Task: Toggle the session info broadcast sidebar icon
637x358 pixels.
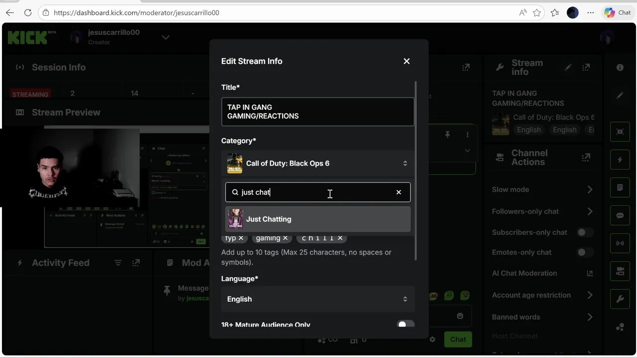Action: [620, 243]
